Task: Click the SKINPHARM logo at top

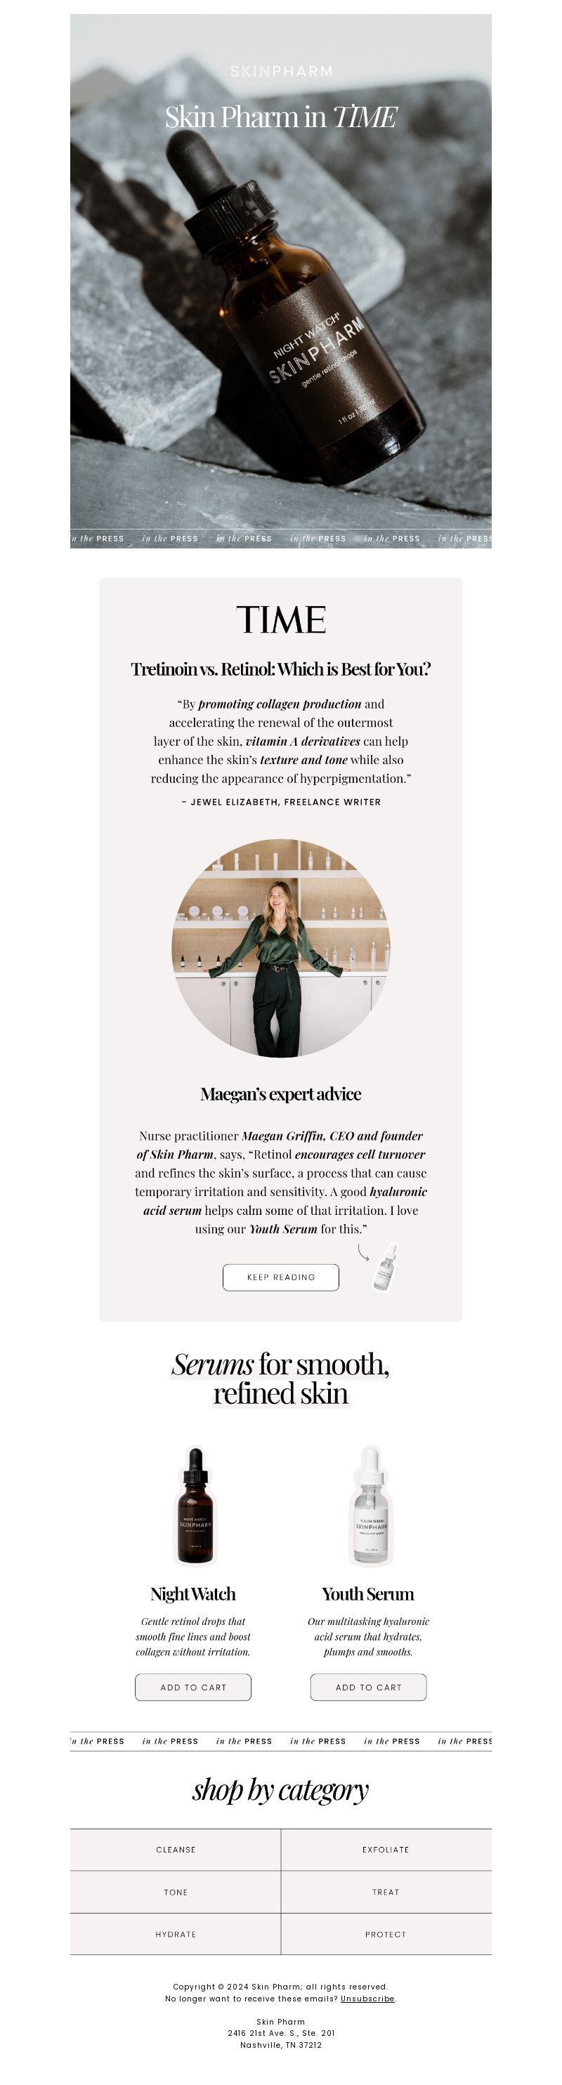Action: click(281, 71)
